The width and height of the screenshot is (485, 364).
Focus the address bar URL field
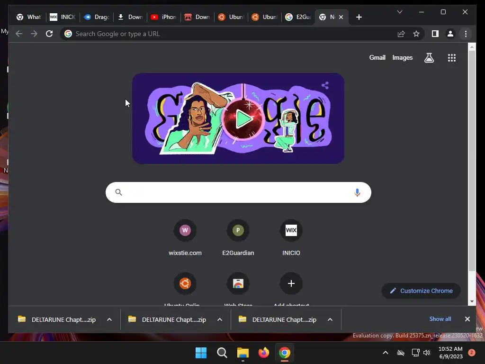click(229, 34)
